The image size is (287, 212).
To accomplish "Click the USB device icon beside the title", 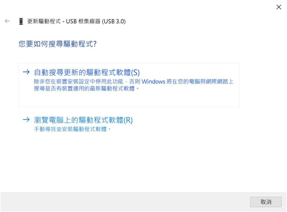I will (x=21, y=21).
